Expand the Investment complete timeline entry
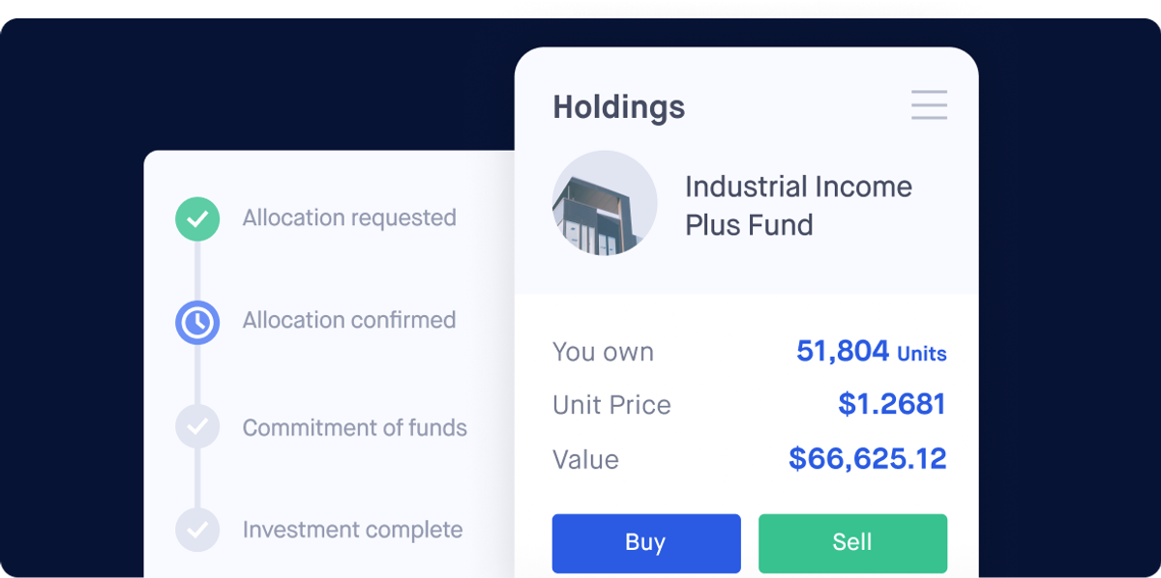Viewport: 1161px width, 578px height. 352,530
